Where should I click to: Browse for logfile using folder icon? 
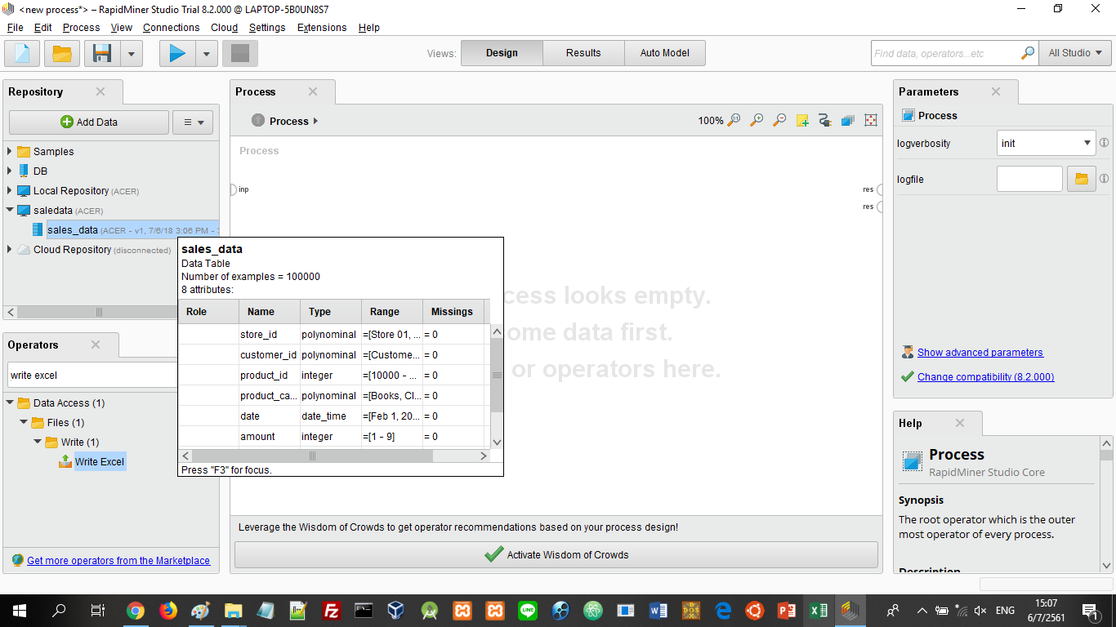click(x=1081, y=179)
